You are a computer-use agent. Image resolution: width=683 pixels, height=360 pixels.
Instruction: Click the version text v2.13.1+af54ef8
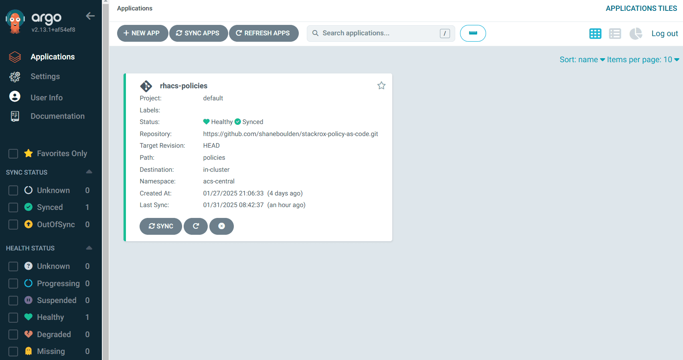pyautogui.click(x=53, y=30)
